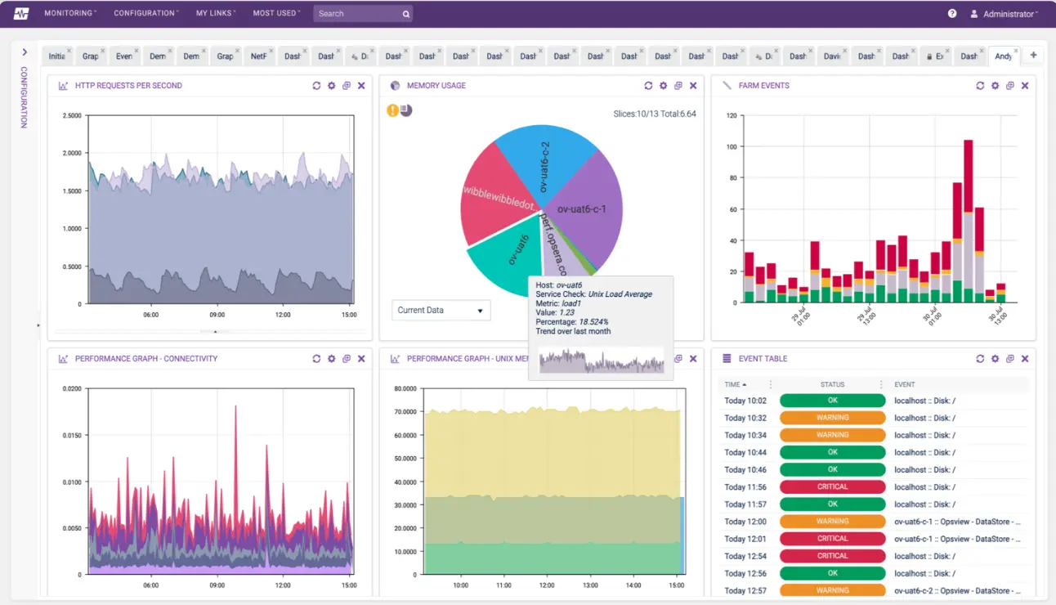Open the My Links menu

[x=216, y=13]
